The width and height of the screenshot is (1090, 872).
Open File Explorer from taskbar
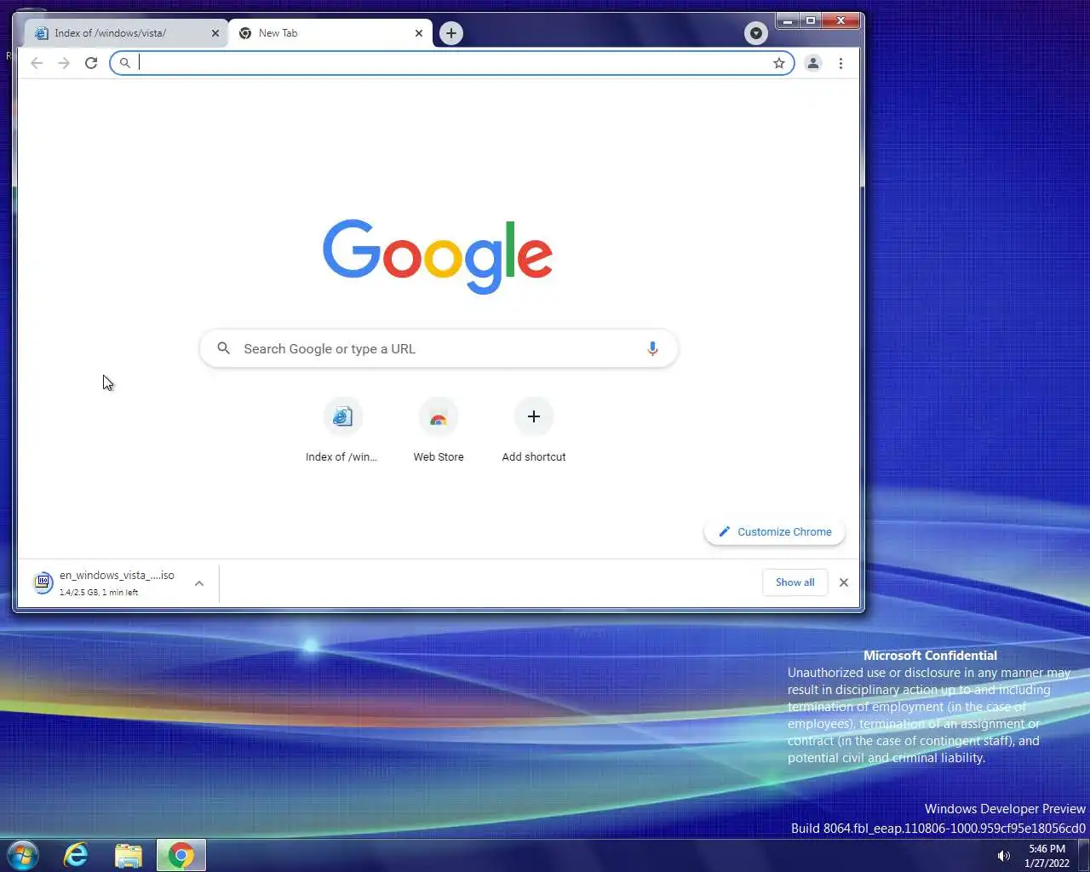[129, 855]
